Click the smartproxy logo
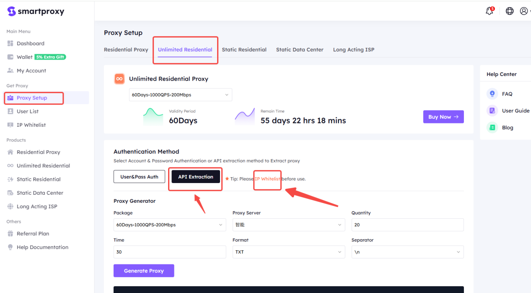This screenshot has width=531, height=293. coord(36,11)
